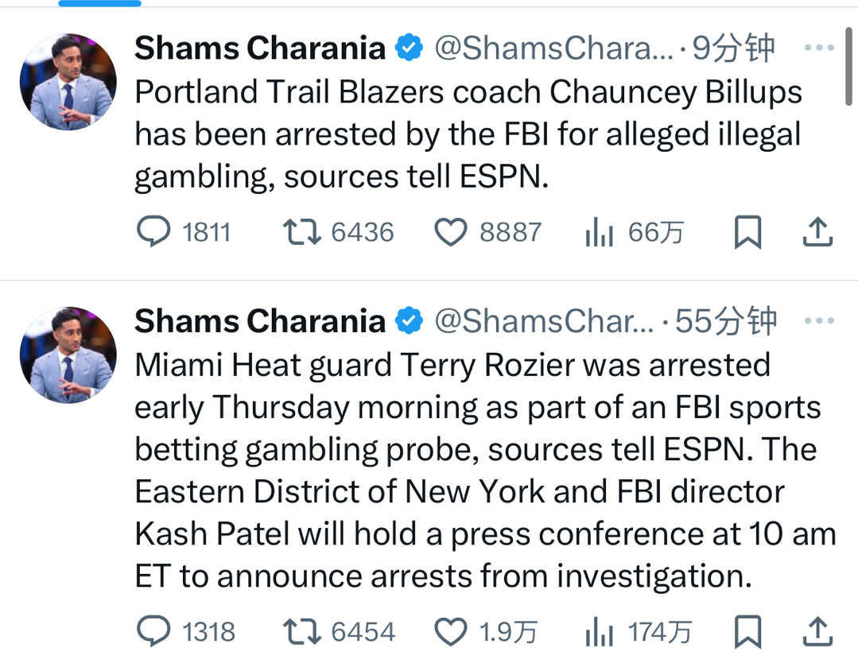This screenshot has height=667, width=858.
Task: View analytics of the Rozier tweet
Action: pyautogui.click(x=600, y=632)
